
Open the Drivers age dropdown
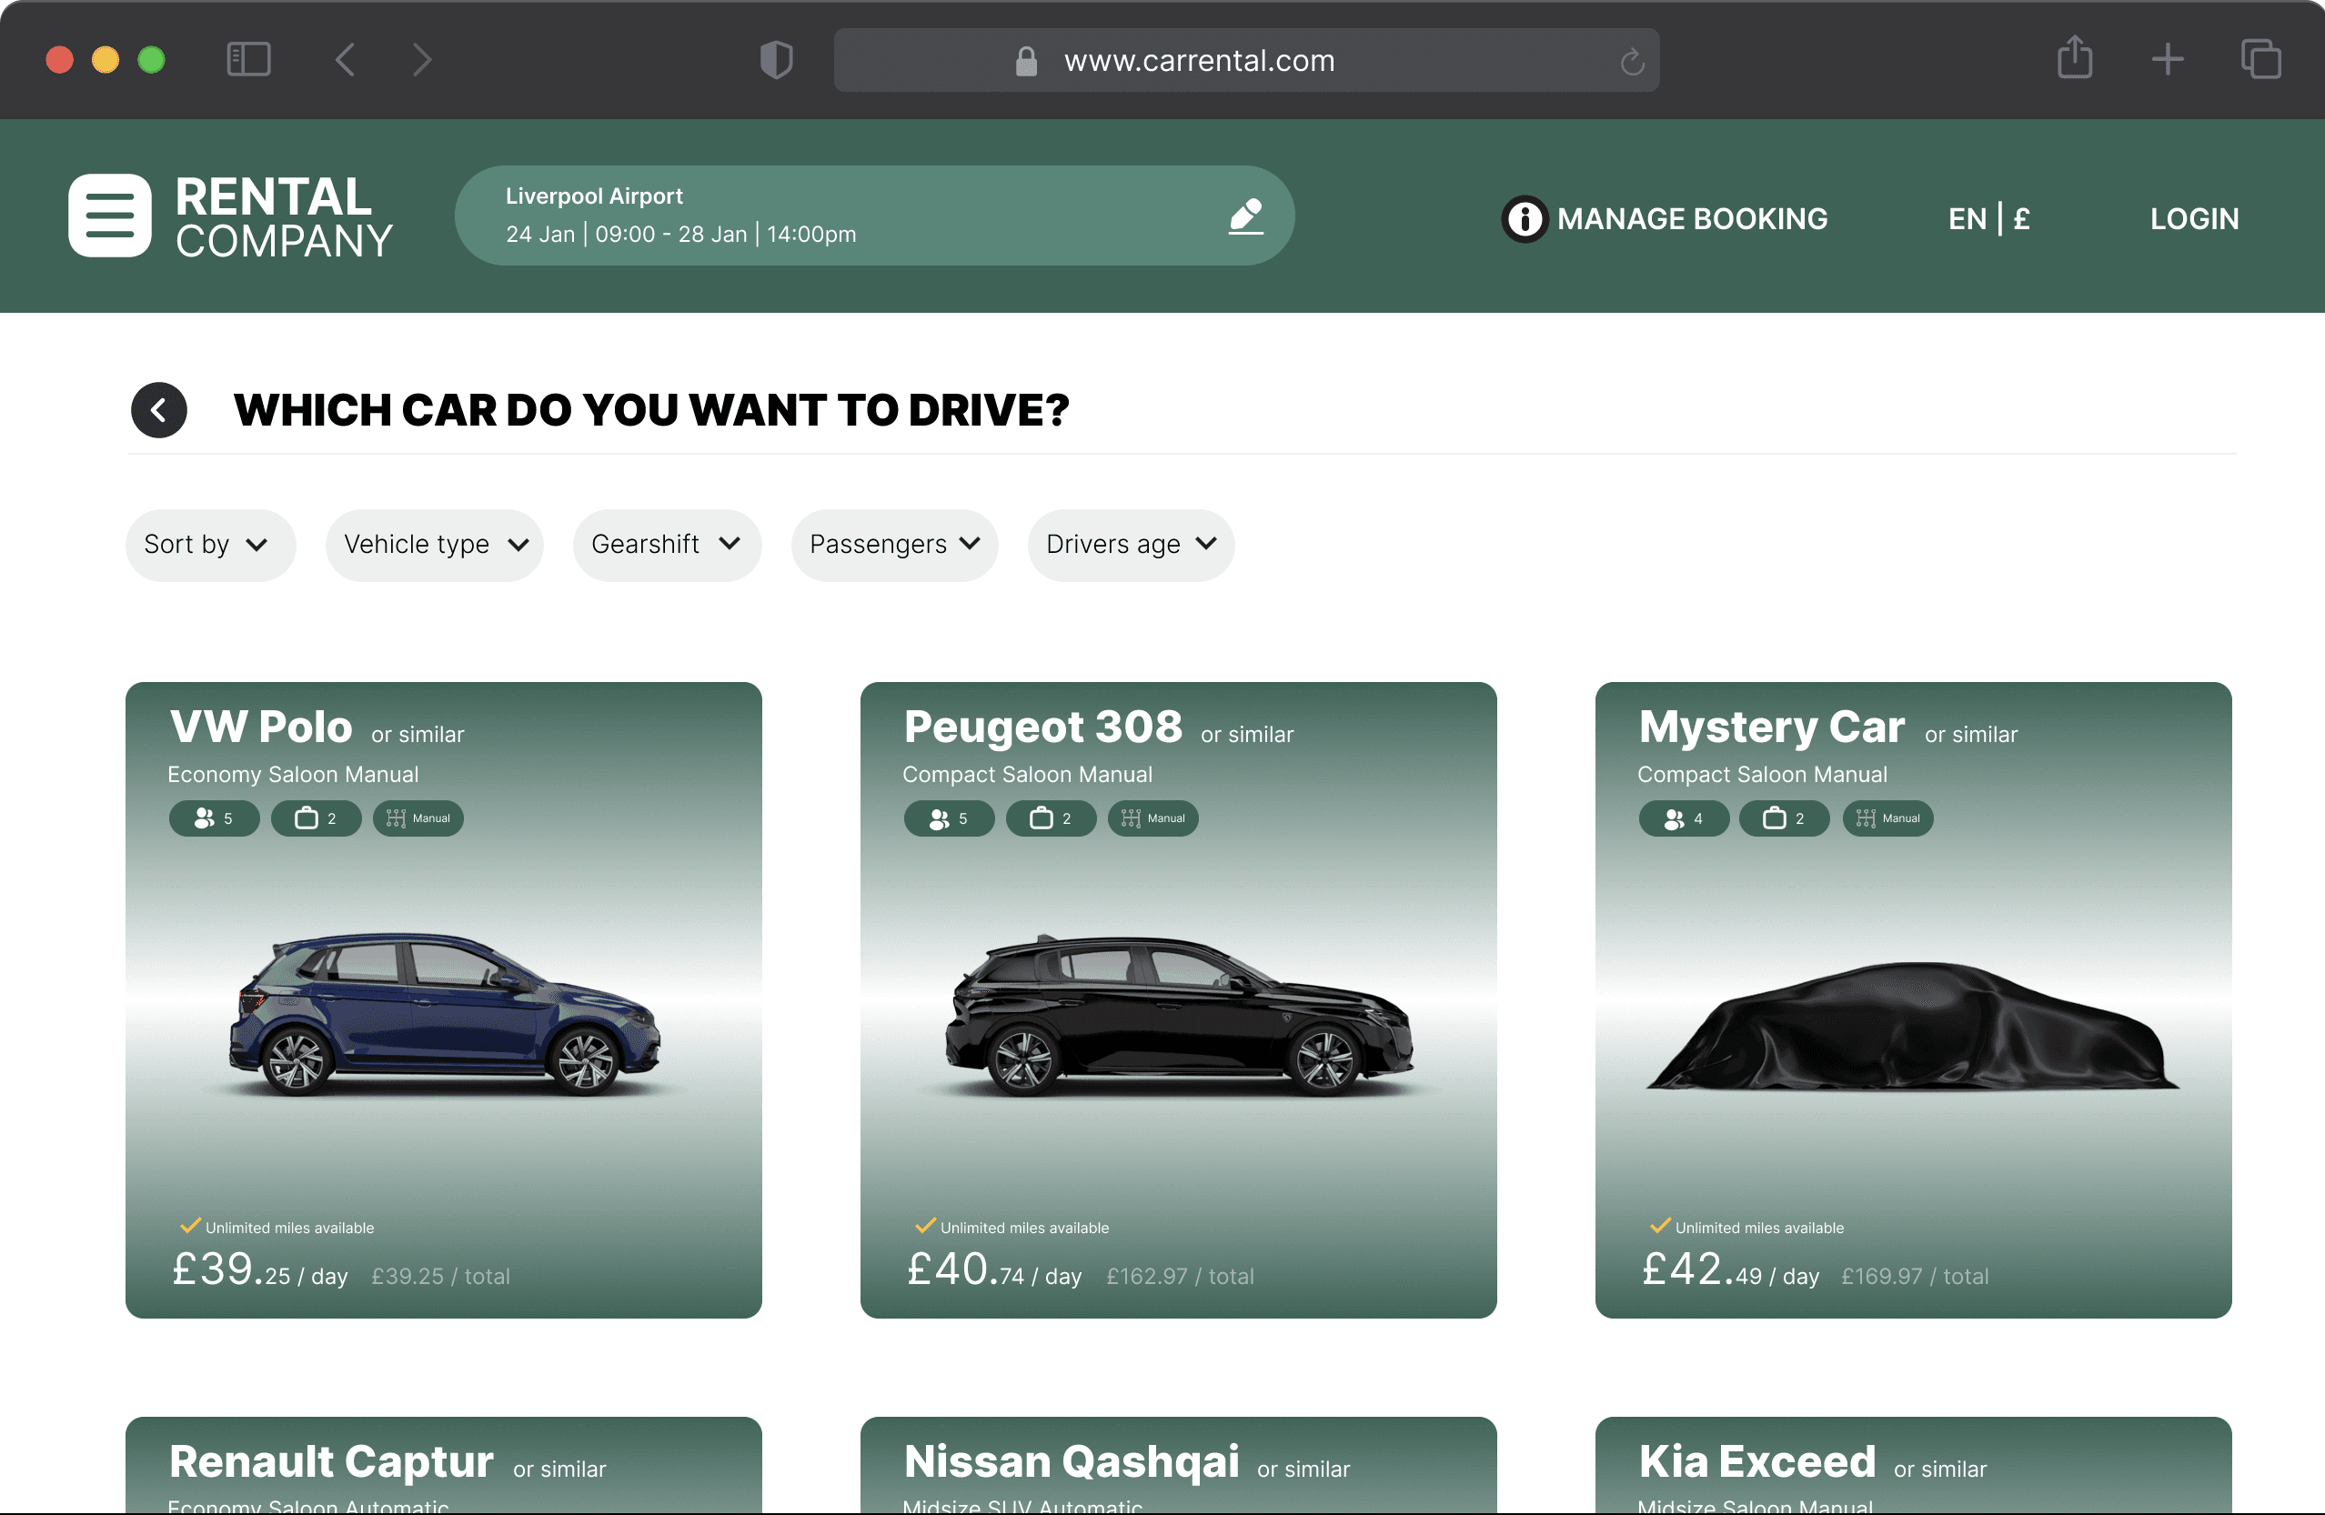coord(1132,545)
